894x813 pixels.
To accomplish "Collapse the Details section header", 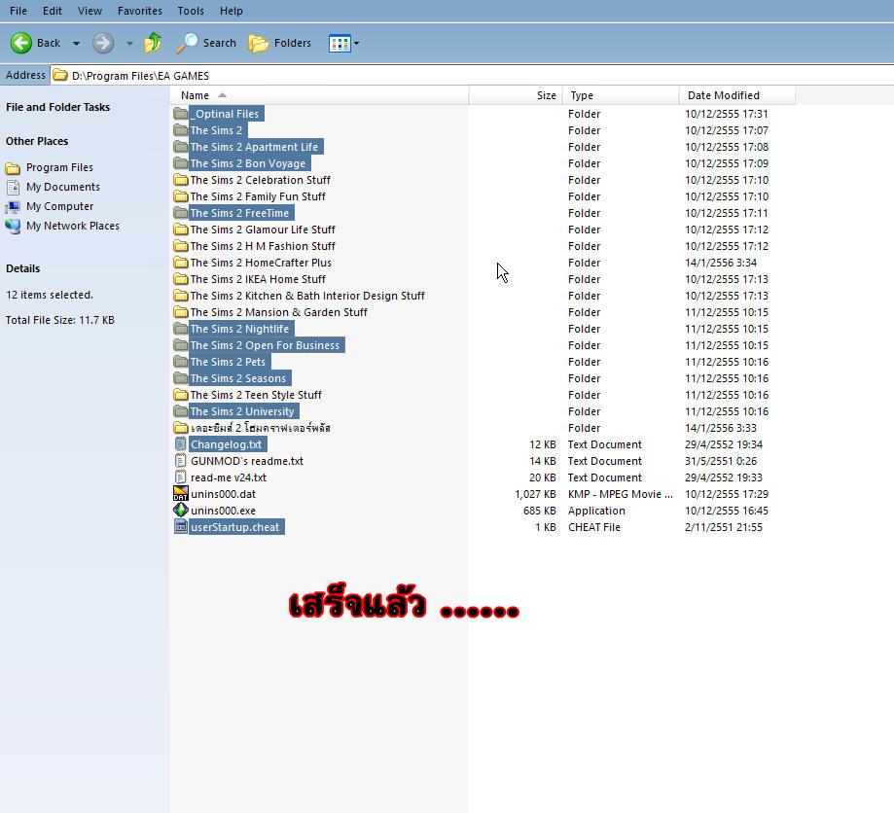I will coord(22,268).
